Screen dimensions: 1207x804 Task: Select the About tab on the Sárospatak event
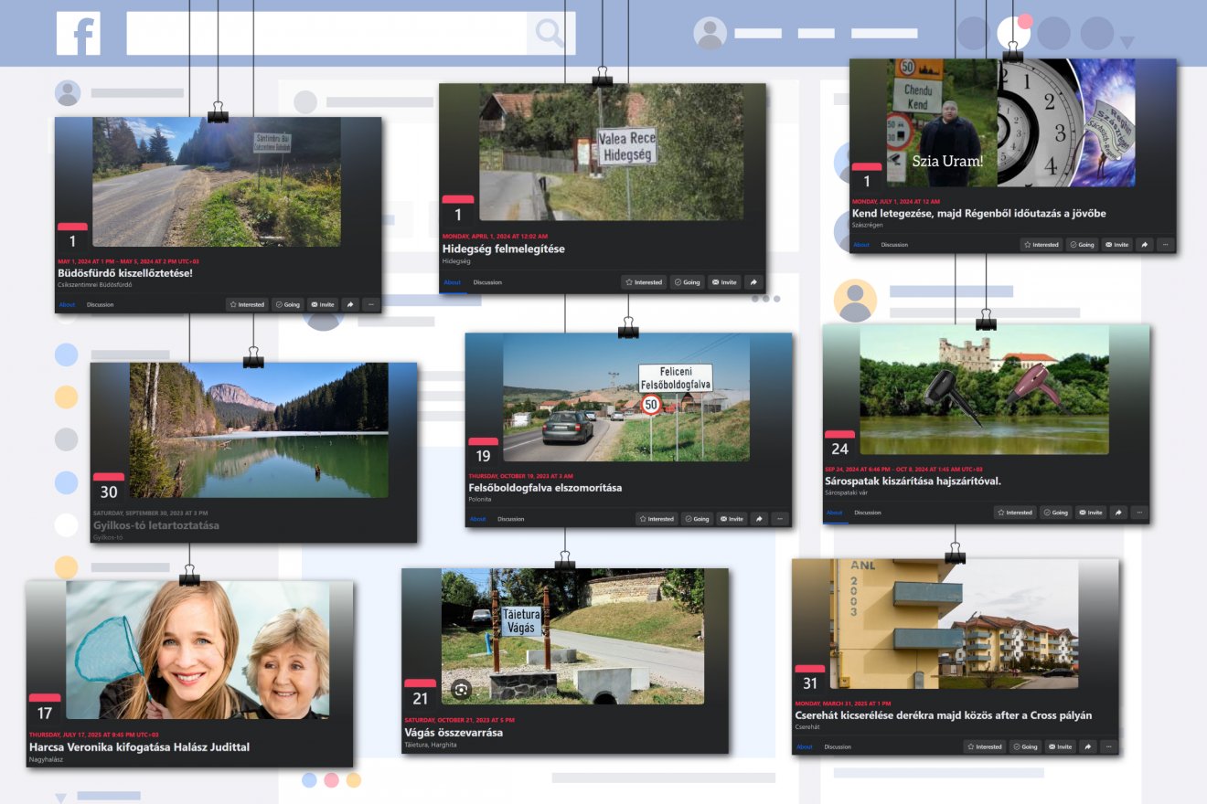click(x=834, y=513)
